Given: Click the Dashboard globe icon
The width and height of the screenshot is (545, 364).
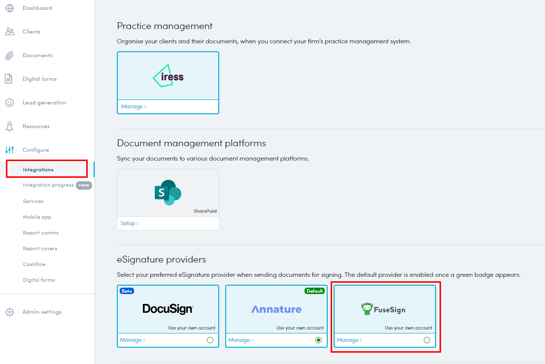Looking at the screenshot, I should click(9, 8).
